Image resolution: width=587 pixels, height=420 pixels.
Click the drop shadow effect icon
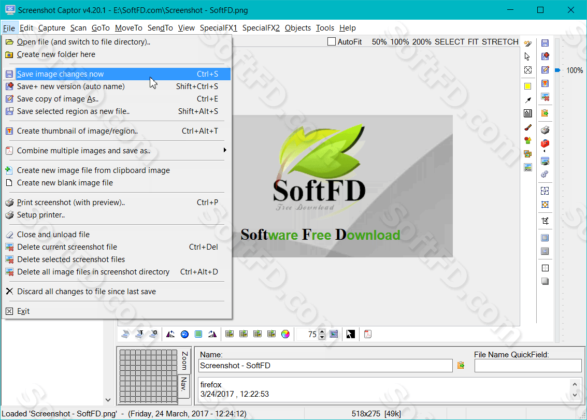coord(545,281)
